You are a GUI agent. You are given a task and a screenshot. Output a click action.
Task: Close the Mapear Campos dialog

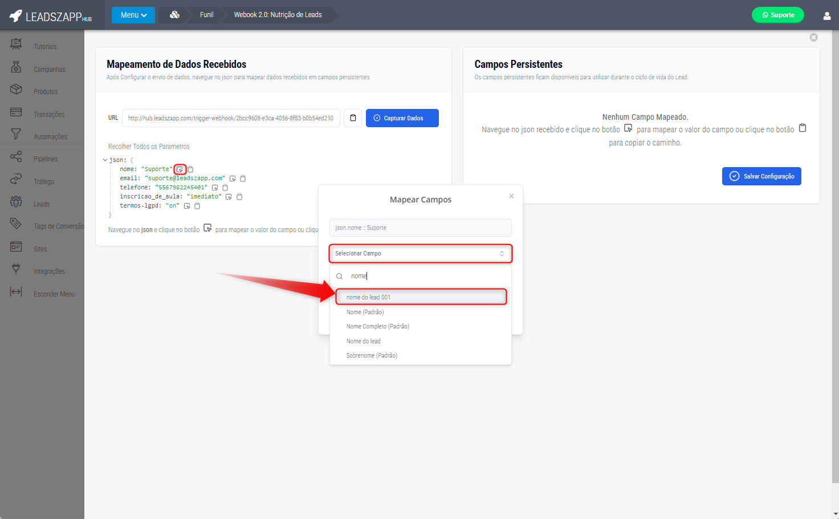click(x=511, y=196)
